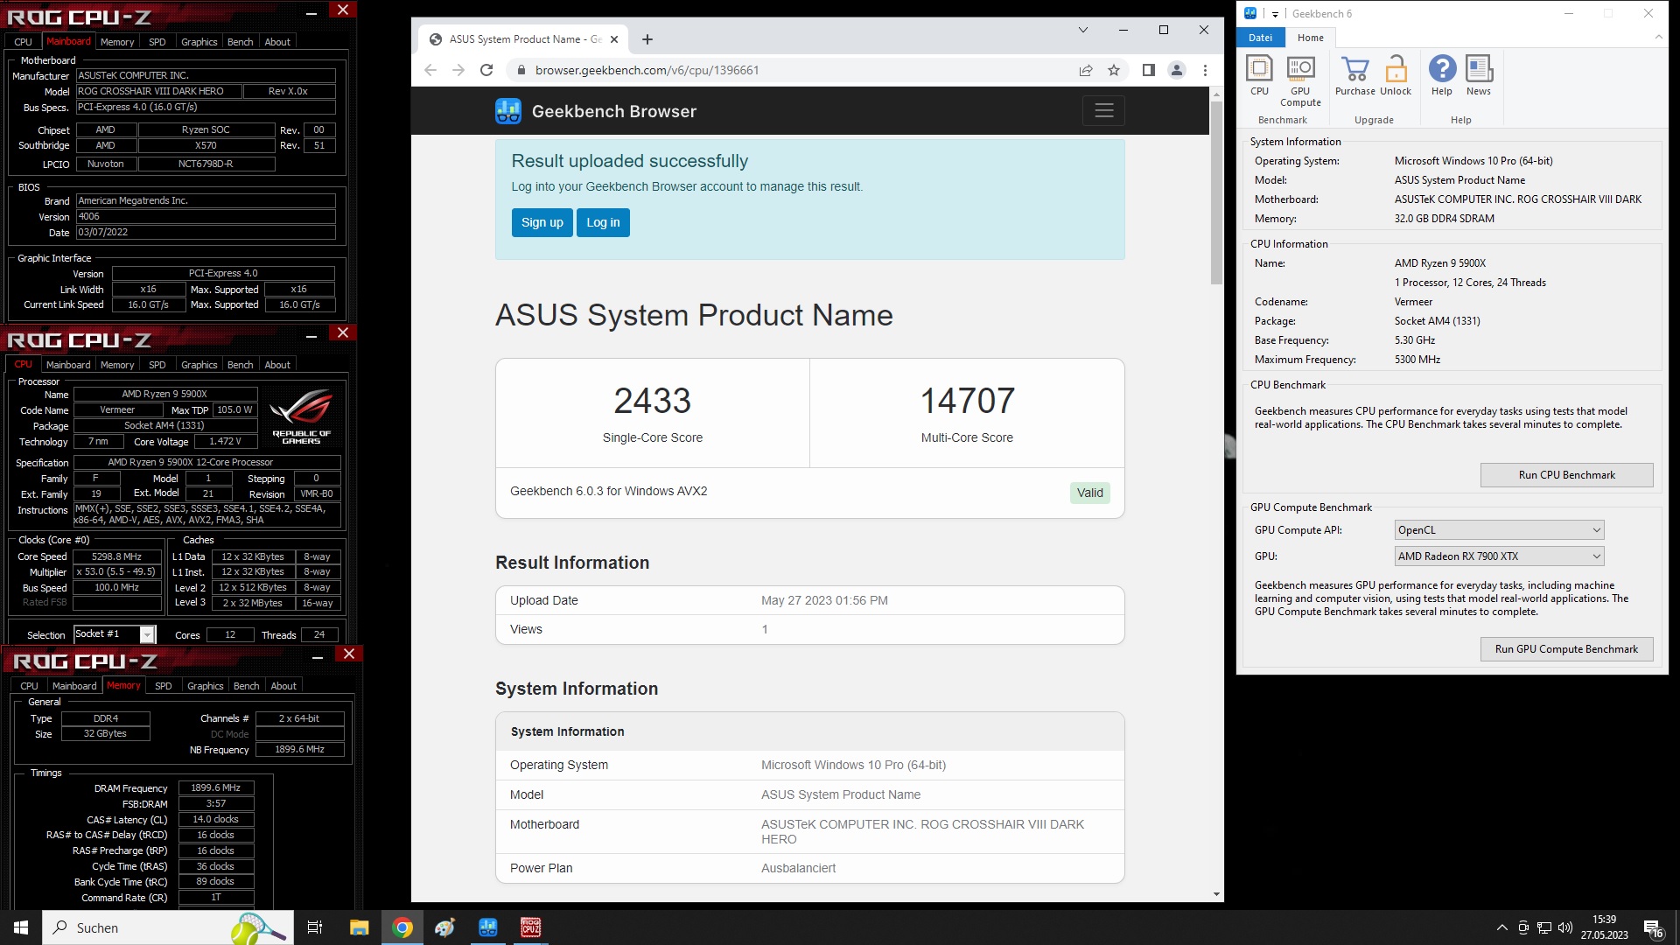Switch top CPU-Z window to Memory tab
Viewport: 1680px width, 945px height.
click(117, 42)
